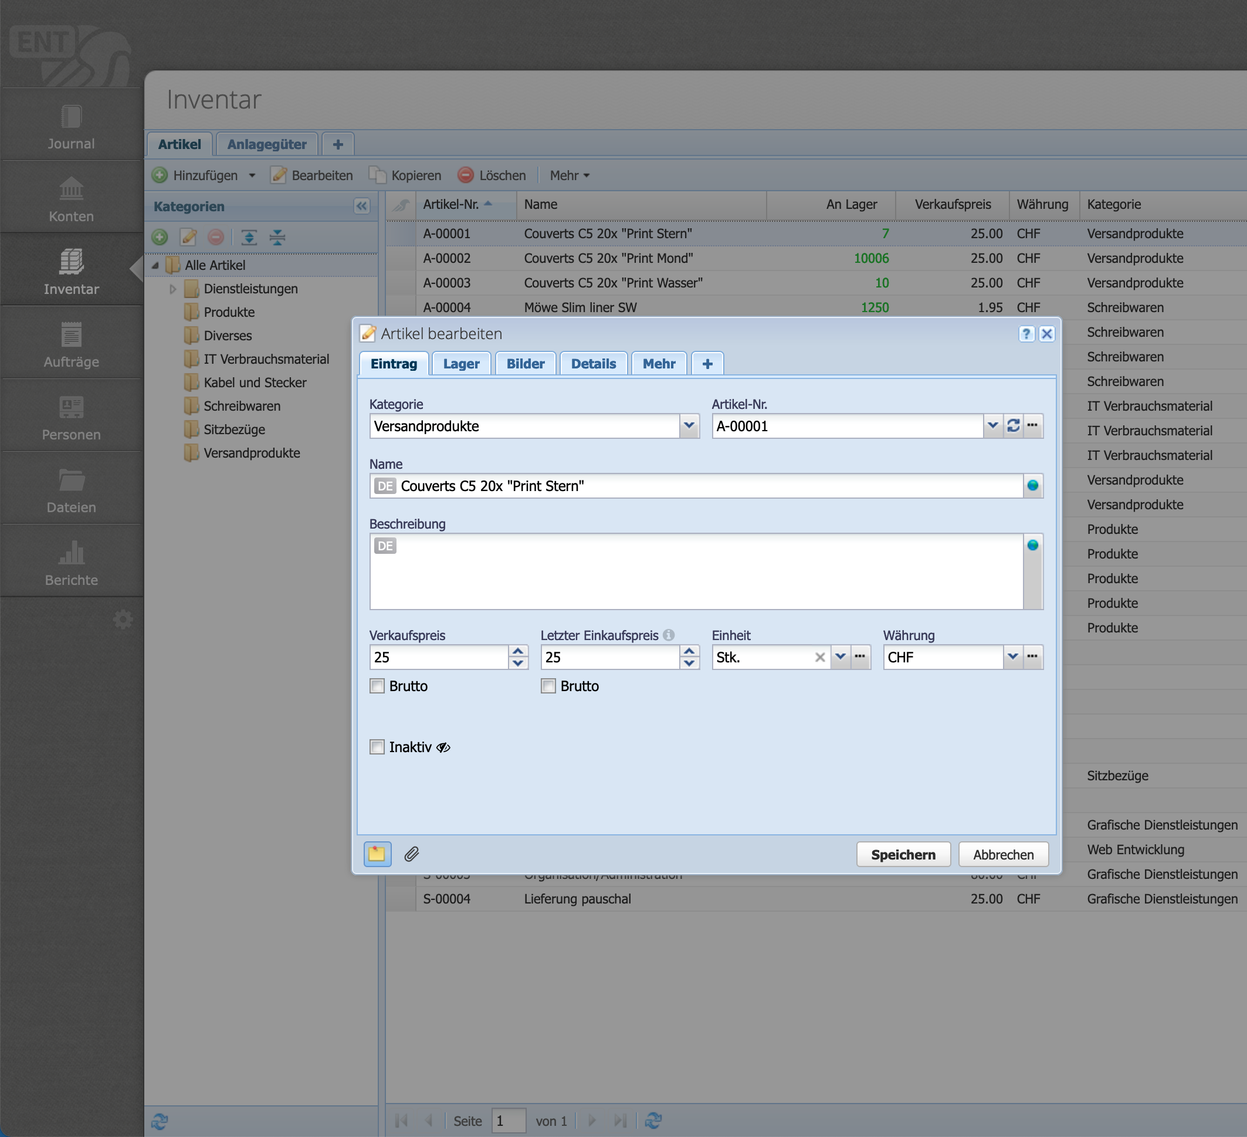Enable Brutto checkbox under Verkaufspreis
1247x1137 pixels.
click(x=377, y=686)
